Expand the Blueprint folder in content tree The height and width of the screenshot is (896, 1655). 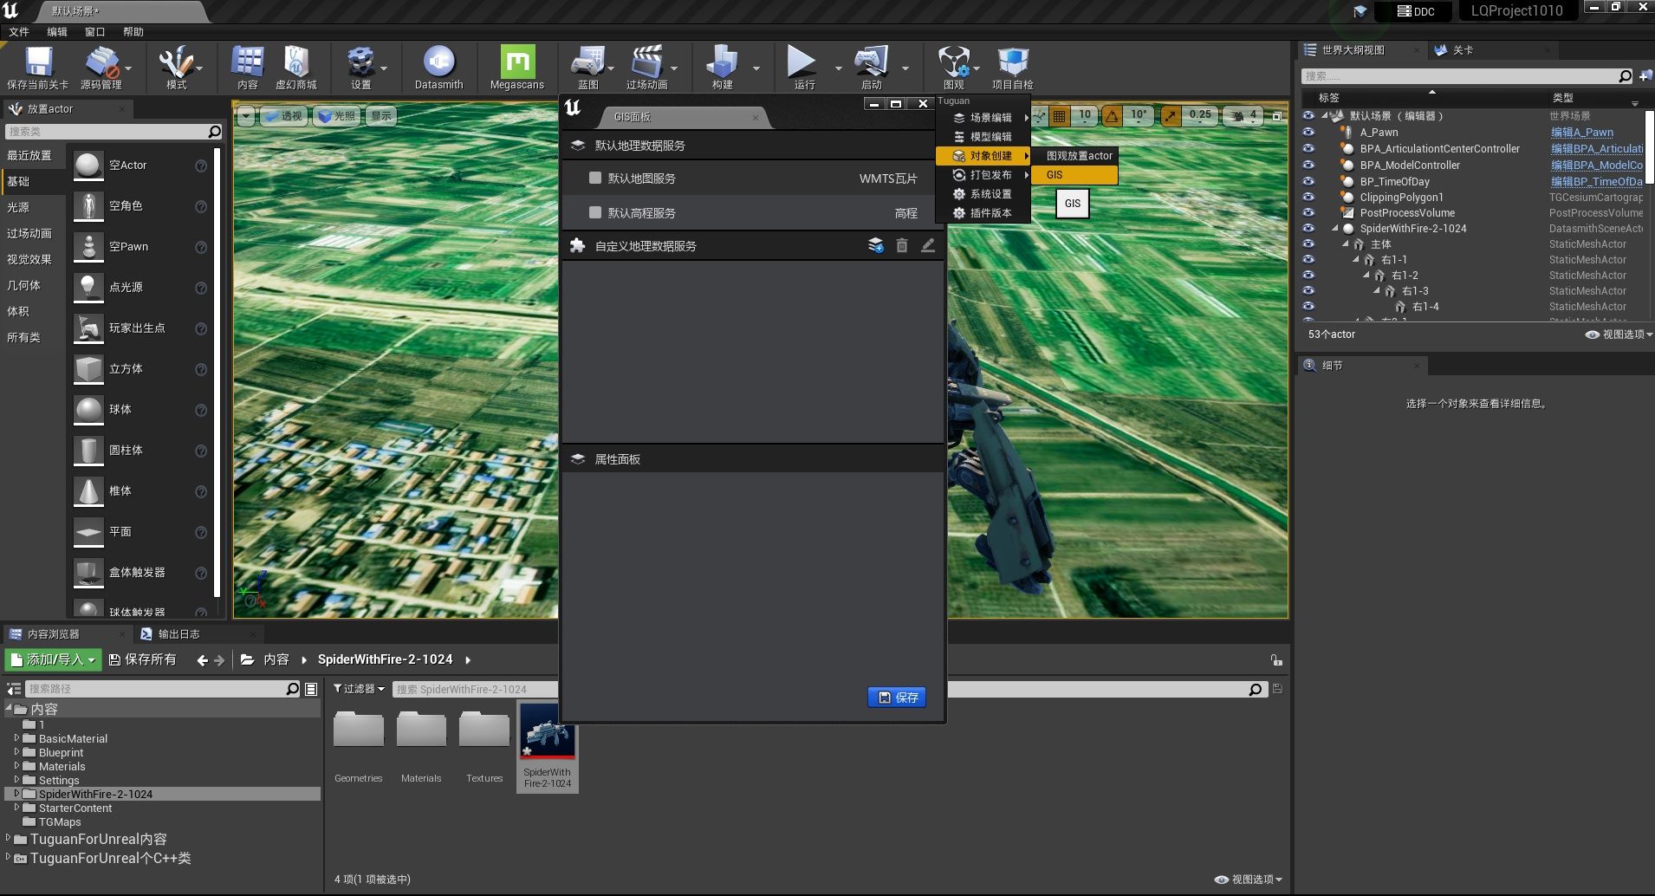point(16,752)
